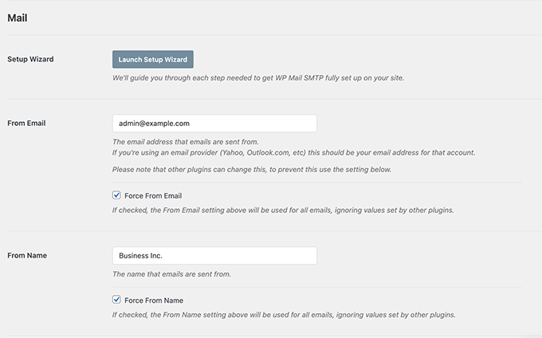
Task: Click the text "The email address that emails are sent from."
Action: 186,142
